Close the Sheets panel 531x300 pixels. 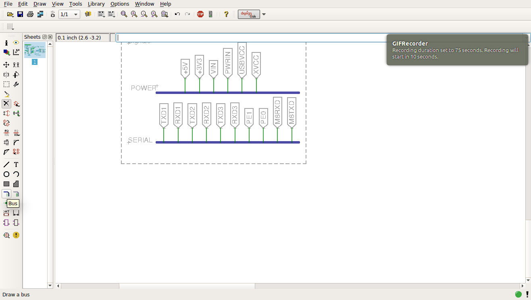50,37
